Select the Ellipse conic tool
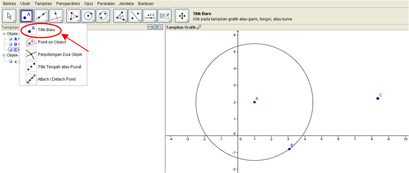 (x=103, y=16)
